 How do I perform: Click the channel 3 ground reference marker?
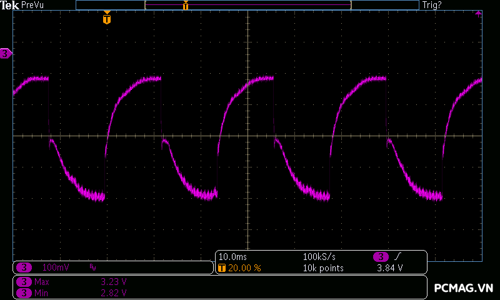point(6,53)
